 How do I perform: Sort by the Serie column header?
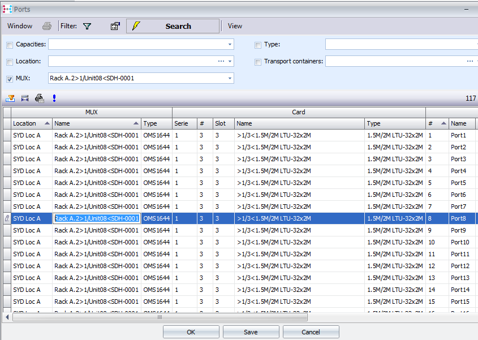click(x=185, y=123)
